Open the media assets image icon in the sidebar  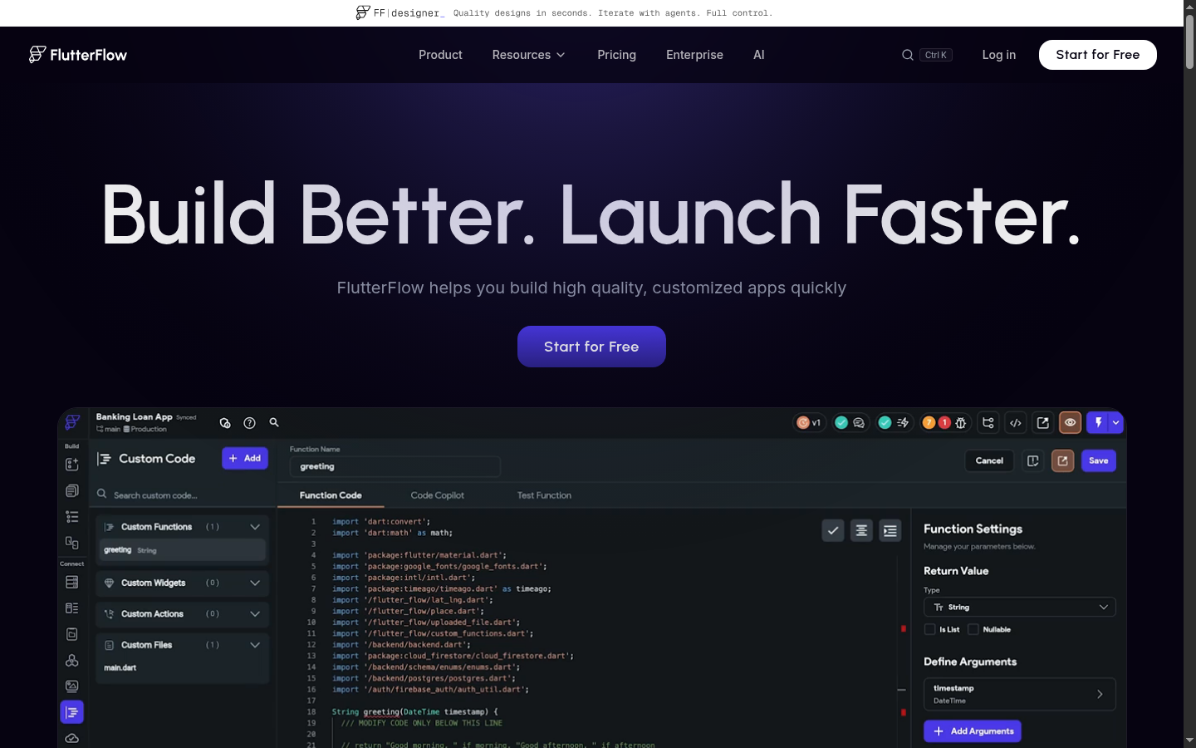72,686
